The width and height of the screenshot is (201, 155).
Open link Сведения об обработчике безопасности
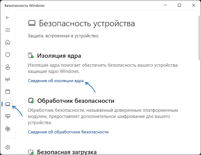(68, 132)
